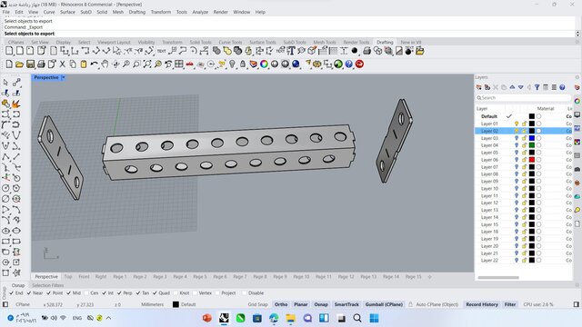582x327 pixels.
Task: Move layer up with the blue up triangle
Action: (x=512, y=87)
